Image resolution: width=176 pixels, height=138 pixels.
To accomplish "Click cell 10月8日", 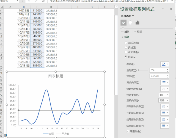I will click(24, 11).
